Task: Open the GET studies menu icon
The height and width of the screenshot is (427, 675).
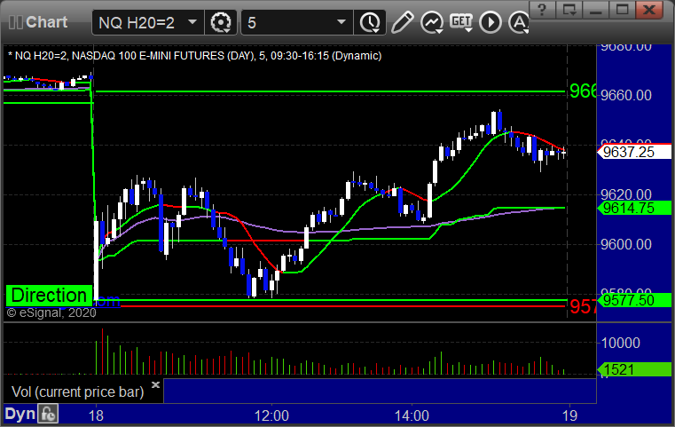Action: [461, 22]
